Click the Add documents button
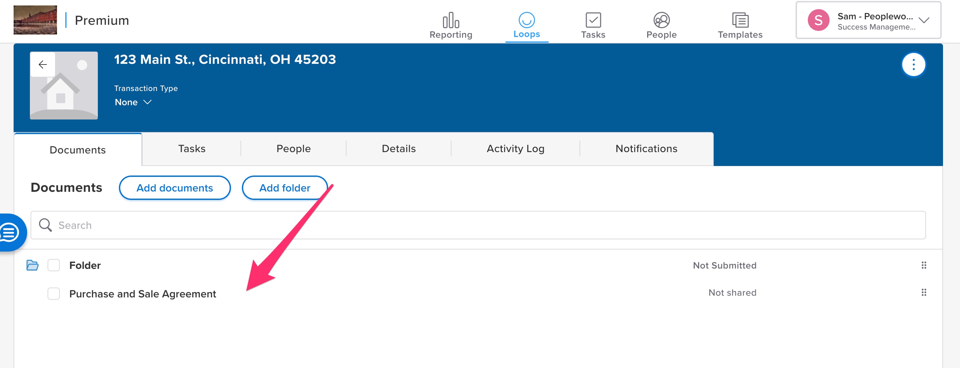This screenshot has width=960, height=368. tap(174, 188)
